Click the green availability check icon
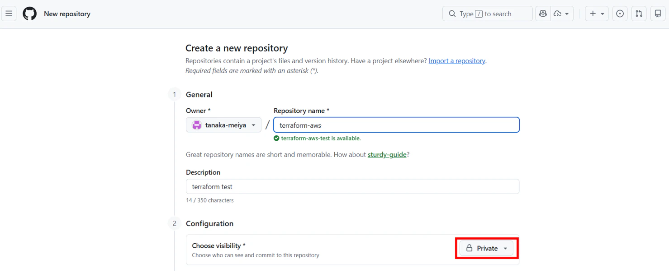The image size is (669, 273). [276, 139]
